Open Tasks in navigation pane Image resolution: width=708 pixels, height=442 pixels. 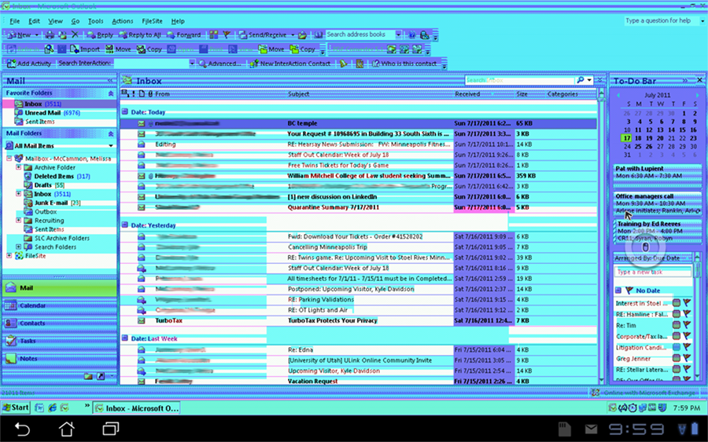point(59,341)
